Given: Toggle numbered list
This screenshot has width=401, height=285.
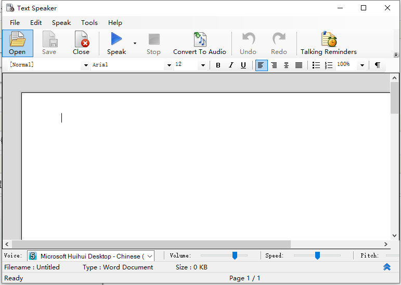Looking at the screenshot, I should coord(329,65).
